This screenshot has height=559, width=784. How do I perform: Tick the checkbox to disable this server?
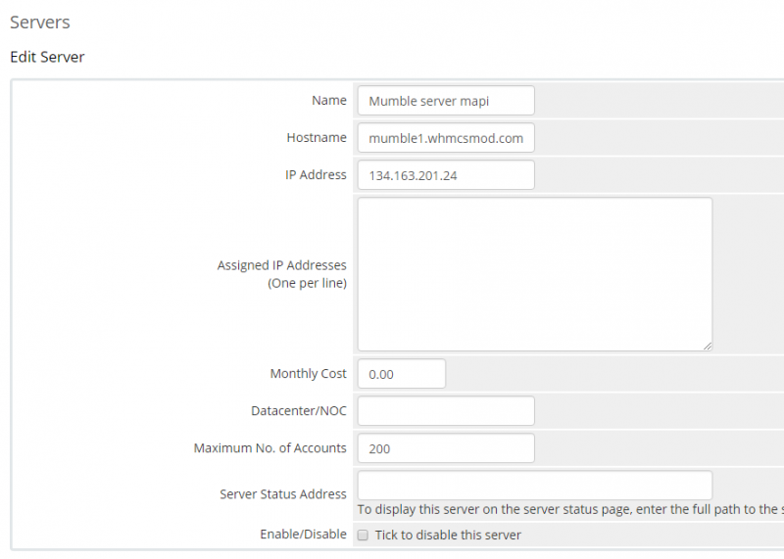[363, 536]
